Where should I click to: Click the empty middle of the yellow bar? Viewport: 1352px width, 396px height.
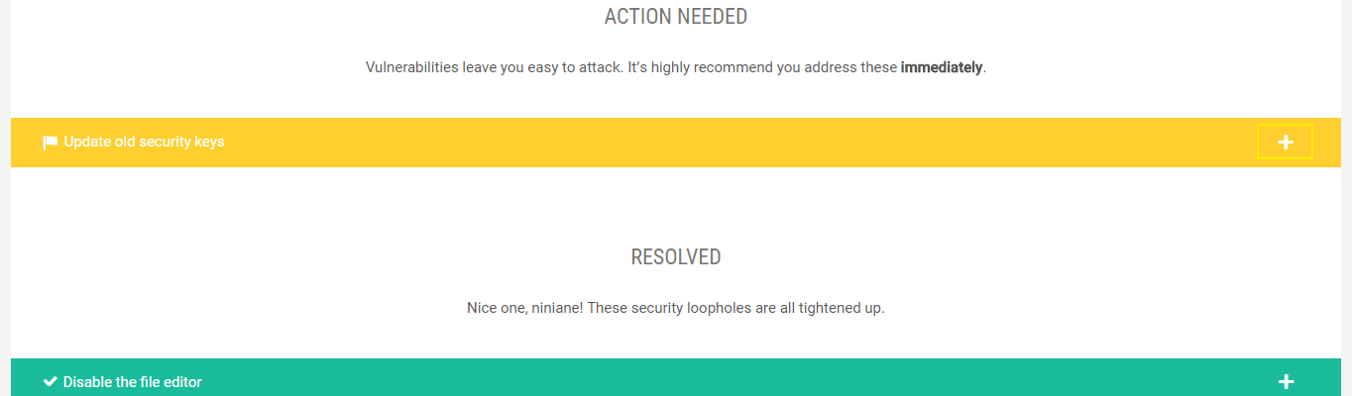point(694,142)
